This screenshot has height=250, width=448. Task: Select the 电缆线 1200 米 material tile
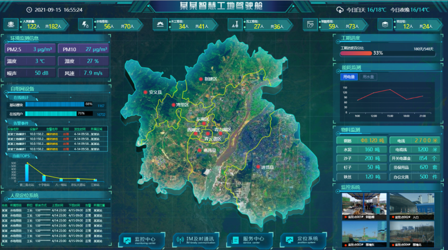pos(414,150)
